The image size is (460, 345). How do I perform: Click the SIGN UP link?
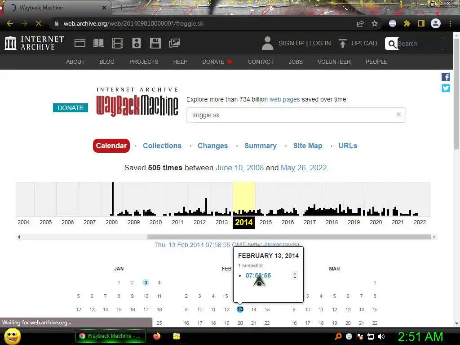(291, 43)
